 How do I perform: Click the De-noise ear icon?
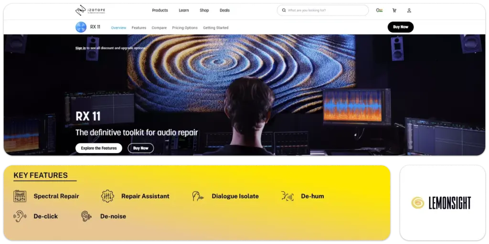[x=86, y=216]
